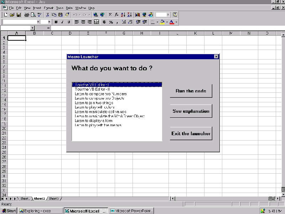Image resolution: width=285 pixels, height=214 pixels.
Task: Open the Font Color dropdown arrow
Action: click(176, 22)
